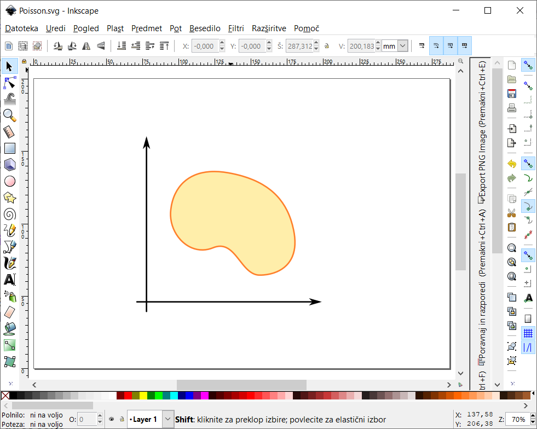
Task: Open the Datoteka menu
Action: click(x=21, y=28)
